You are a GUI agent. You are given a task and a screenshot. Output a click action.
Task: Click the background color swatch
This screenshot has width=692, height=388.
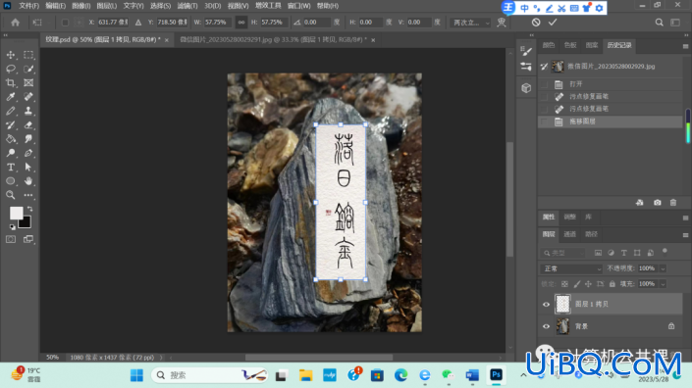pos(27,223)
